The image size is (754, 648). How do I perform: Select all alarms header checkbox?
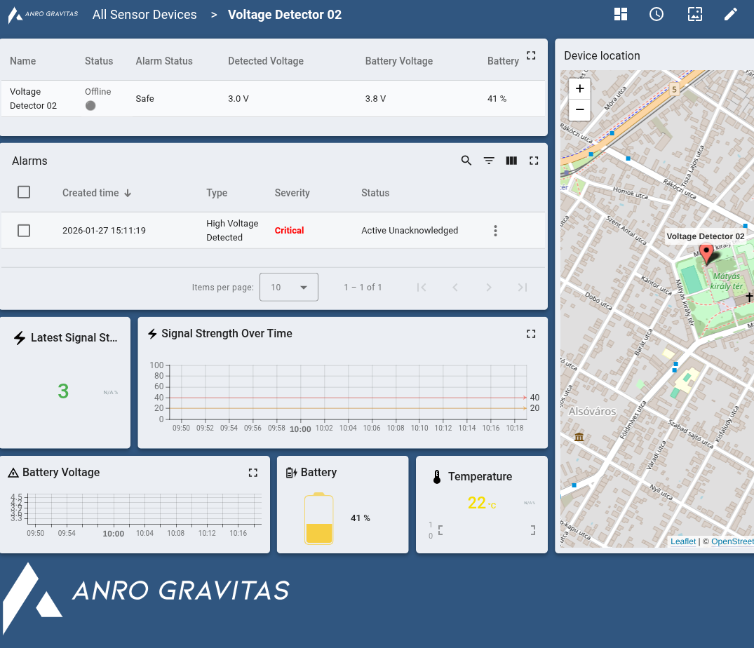24,192
